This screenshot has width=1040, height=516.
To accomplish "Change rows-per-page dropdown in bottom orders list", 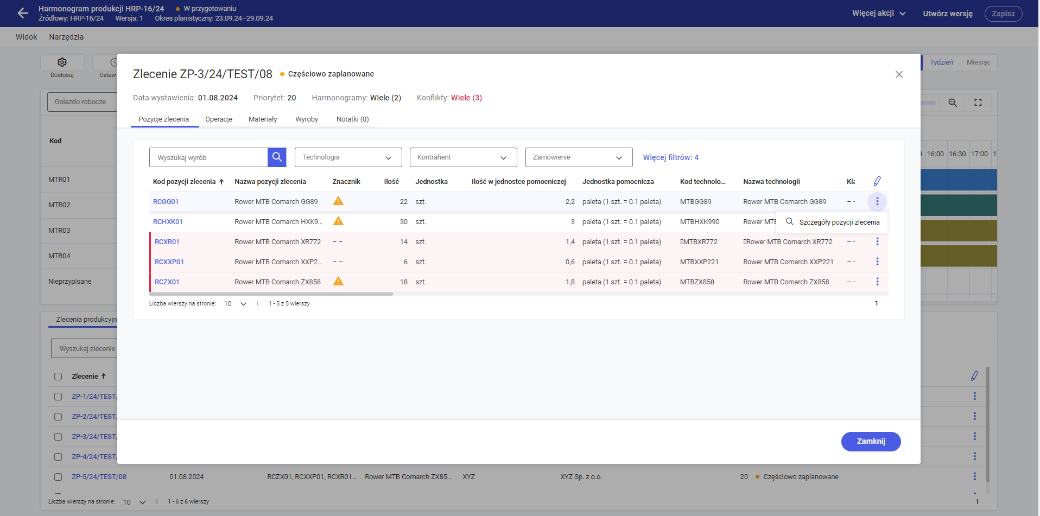I will point(135,502).
